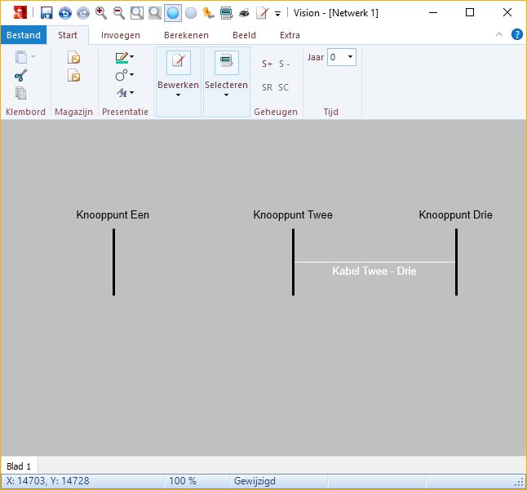This screenshot has height=490, width=527.
Task: Click the S+ memory button
Action: pos(267,64)
